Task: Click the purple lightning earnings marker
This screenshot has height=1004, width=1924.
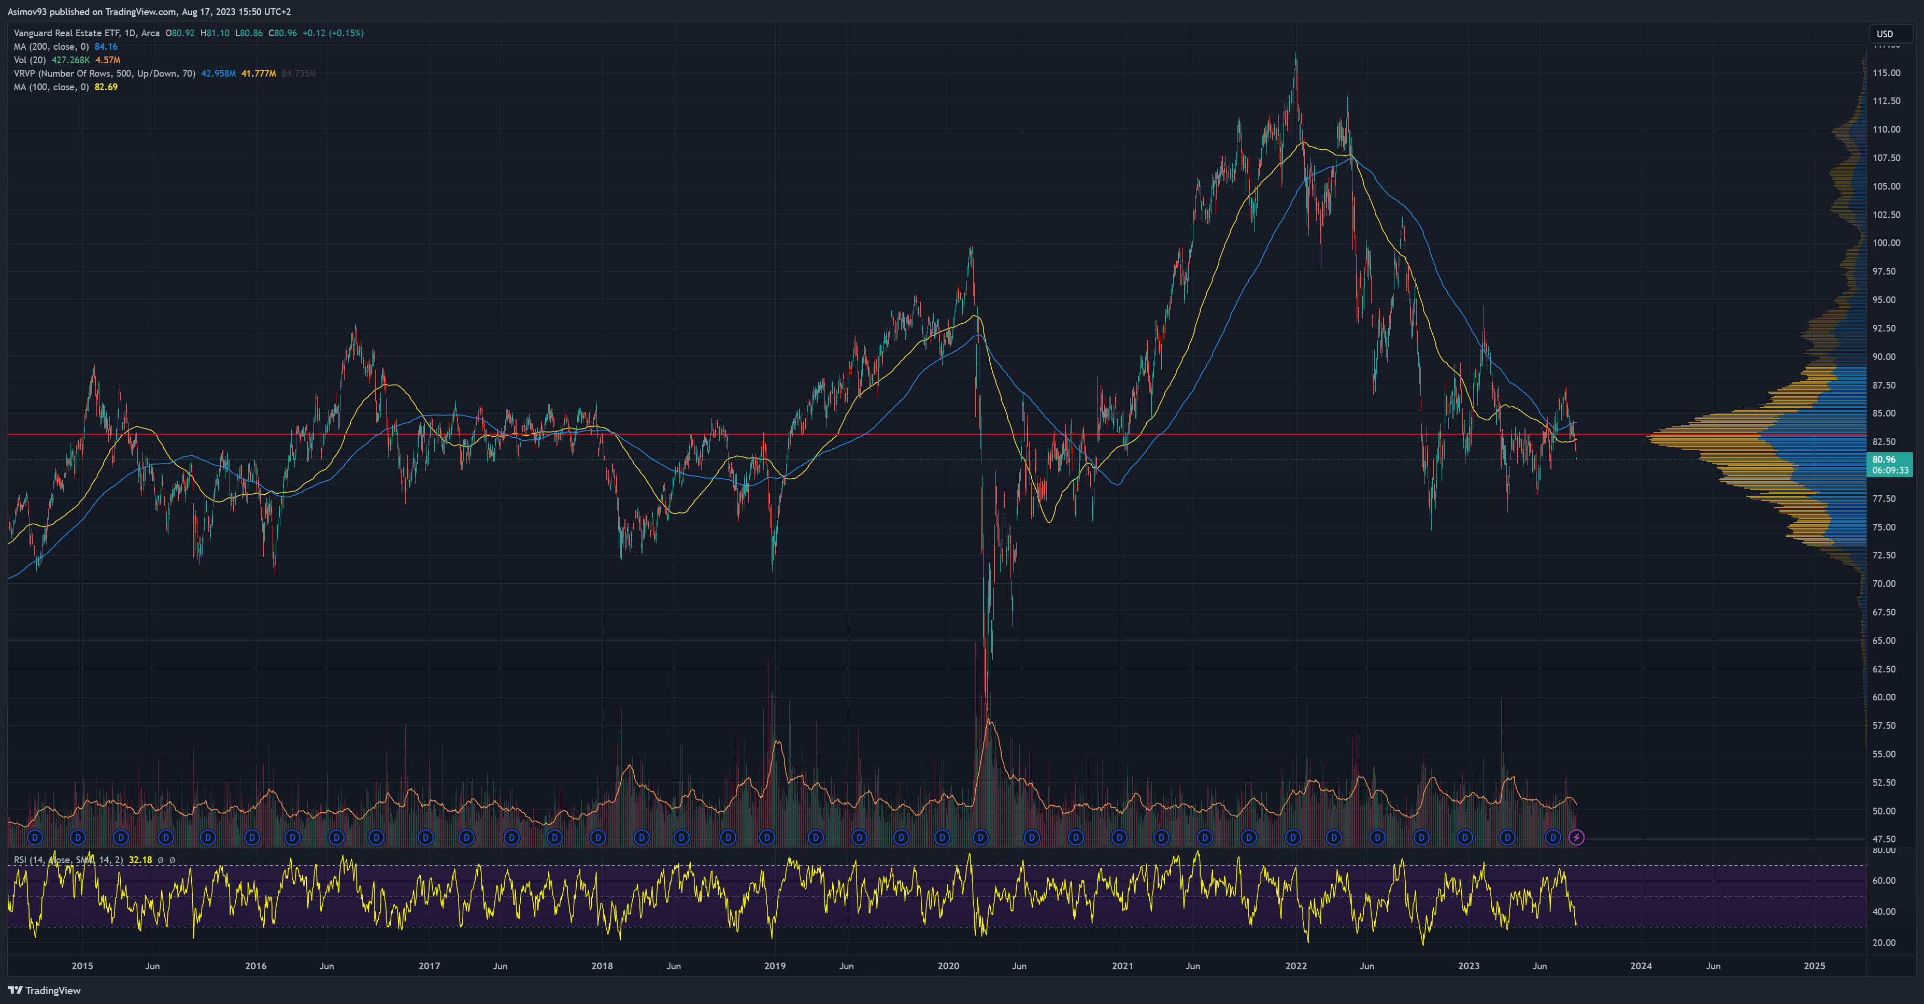Action: pos(1576,838)
